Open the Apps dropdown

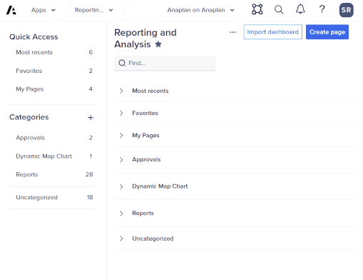(44, 10)
